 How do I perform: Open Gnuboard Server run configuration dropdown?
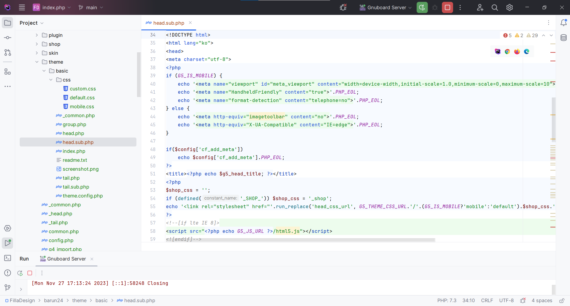385,7
